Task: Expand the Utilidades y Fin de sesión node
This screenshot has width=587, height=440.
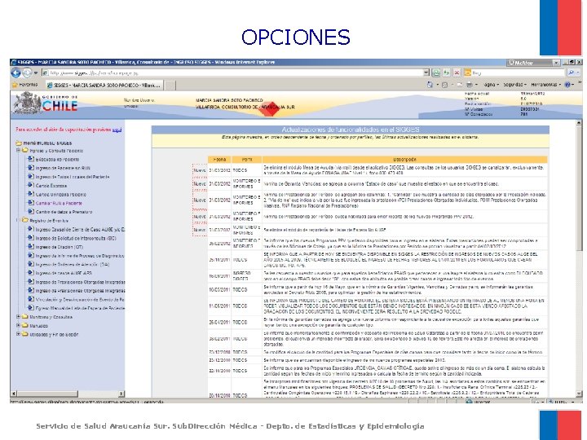Action: tap(18, 334)
